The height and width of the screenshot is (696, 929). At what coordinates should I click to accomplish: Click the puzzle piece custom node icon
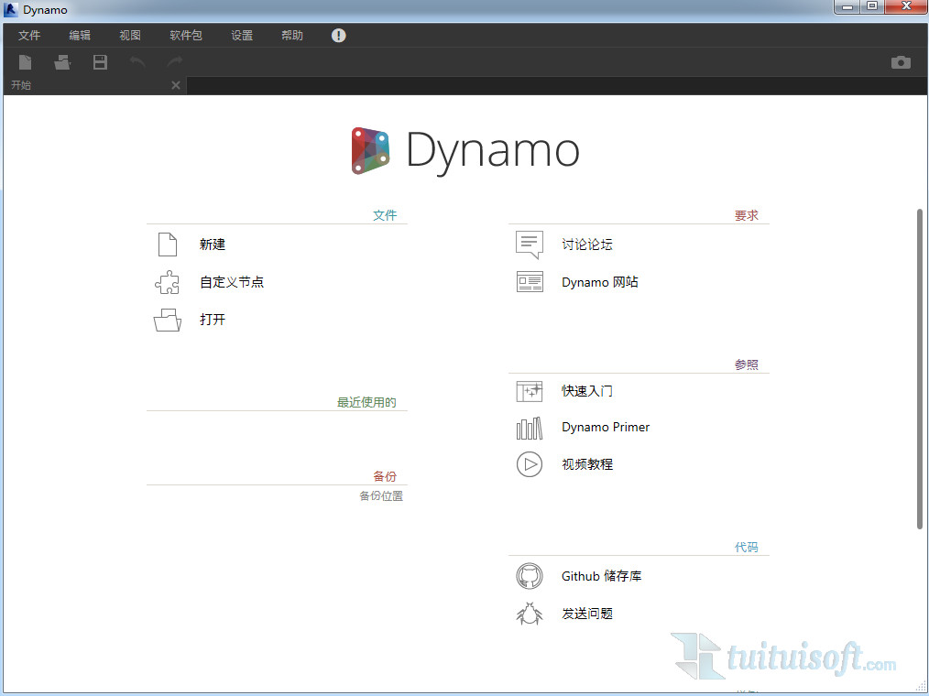click(167, 283)
